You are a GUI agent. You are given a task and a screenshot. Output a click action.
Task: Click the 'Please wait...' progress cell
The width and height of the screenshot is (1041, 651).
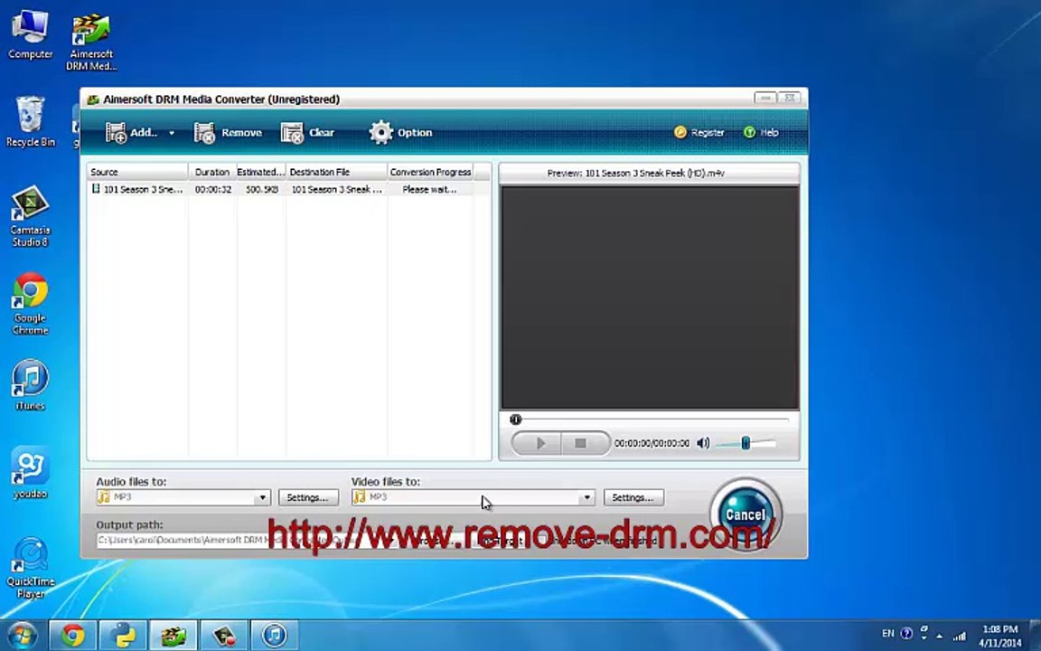pyautogui.click(x=429, y=189)
